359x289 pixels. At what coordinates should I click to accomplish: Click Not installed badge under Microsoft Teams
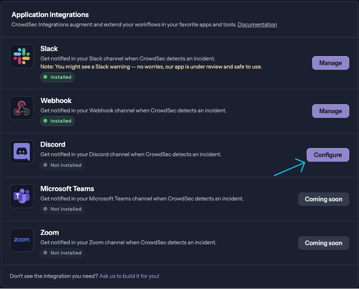coord(63,209)
